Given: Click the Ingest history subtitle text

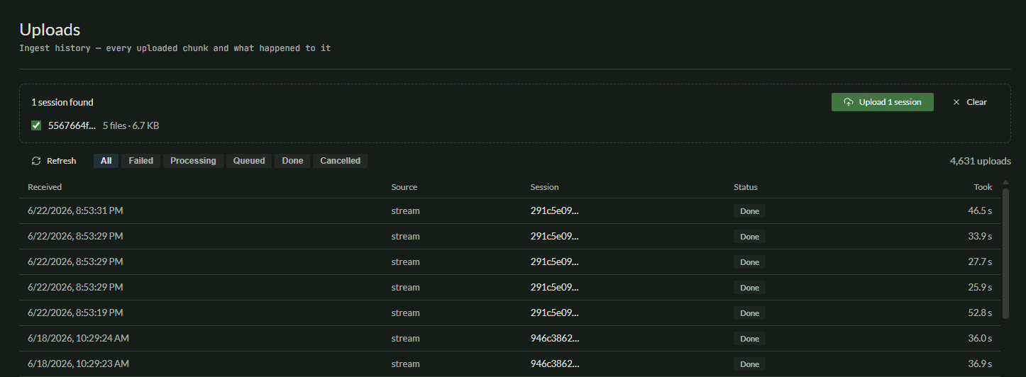Looking at the screenshot, I should coord(175,48).
